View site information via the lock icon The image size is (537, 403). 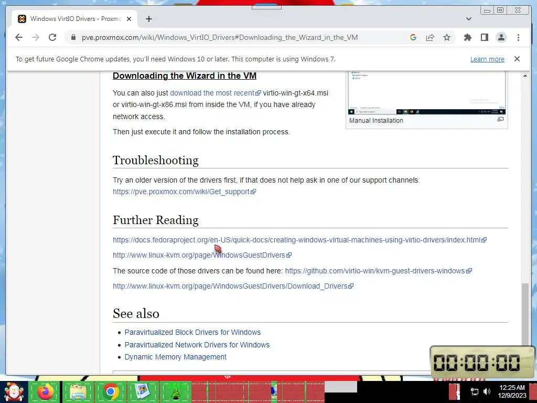(73, 37)
